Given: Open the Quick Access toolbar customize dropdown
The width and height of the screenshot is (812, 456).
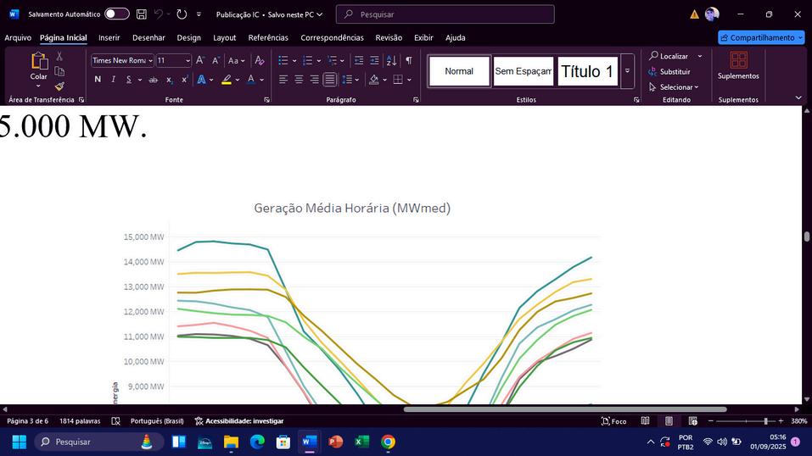Looking at the screenshot, I should pyautogui.click(x=199, y=14).
